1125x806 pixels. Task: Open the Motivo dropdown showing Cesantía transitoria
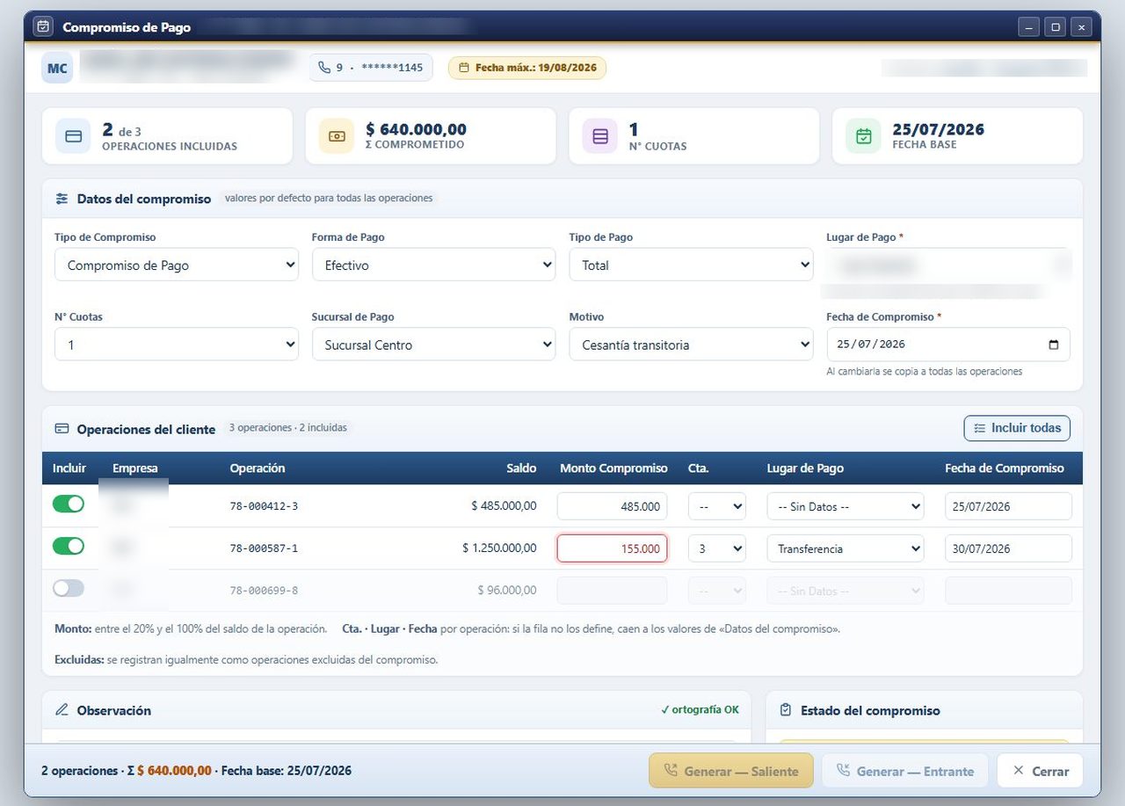coord(691,345)
